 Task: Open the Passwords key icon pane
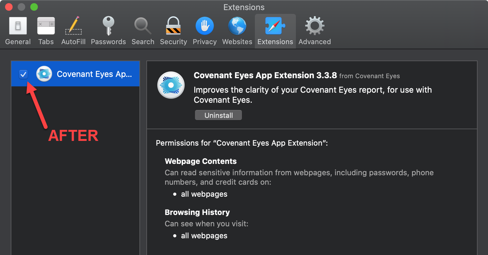109,31
